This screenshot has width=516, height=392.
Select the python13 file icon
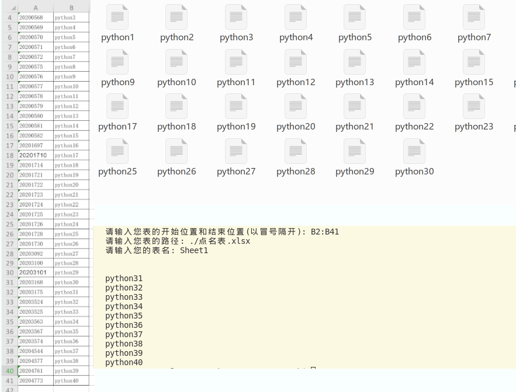click(355, 62)
